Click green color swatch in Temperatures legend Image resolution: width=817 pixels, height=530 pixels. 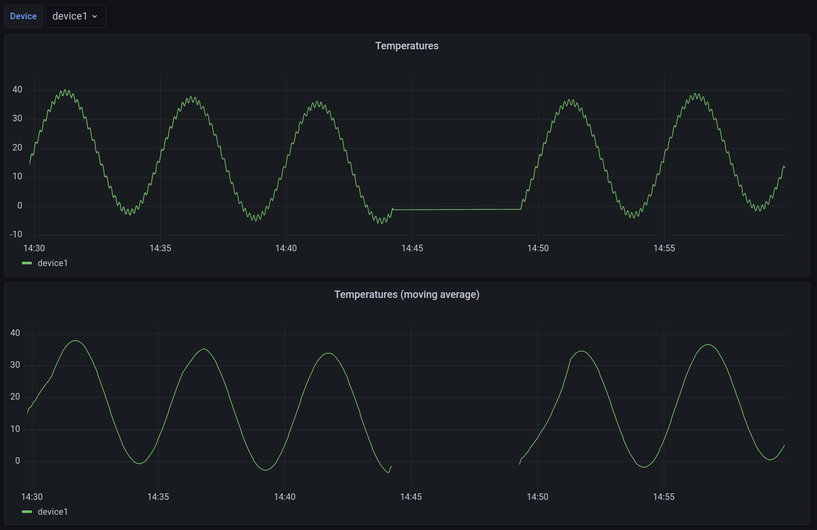[x=27, y=263]
